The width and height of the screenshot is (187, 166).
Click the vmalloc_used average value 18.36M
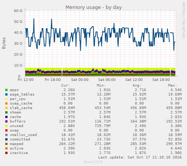pos(139,135)
